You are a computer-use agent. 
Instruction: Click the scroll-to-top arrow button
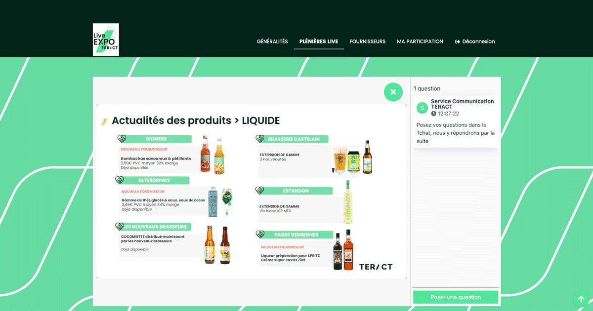click(581, 299)
